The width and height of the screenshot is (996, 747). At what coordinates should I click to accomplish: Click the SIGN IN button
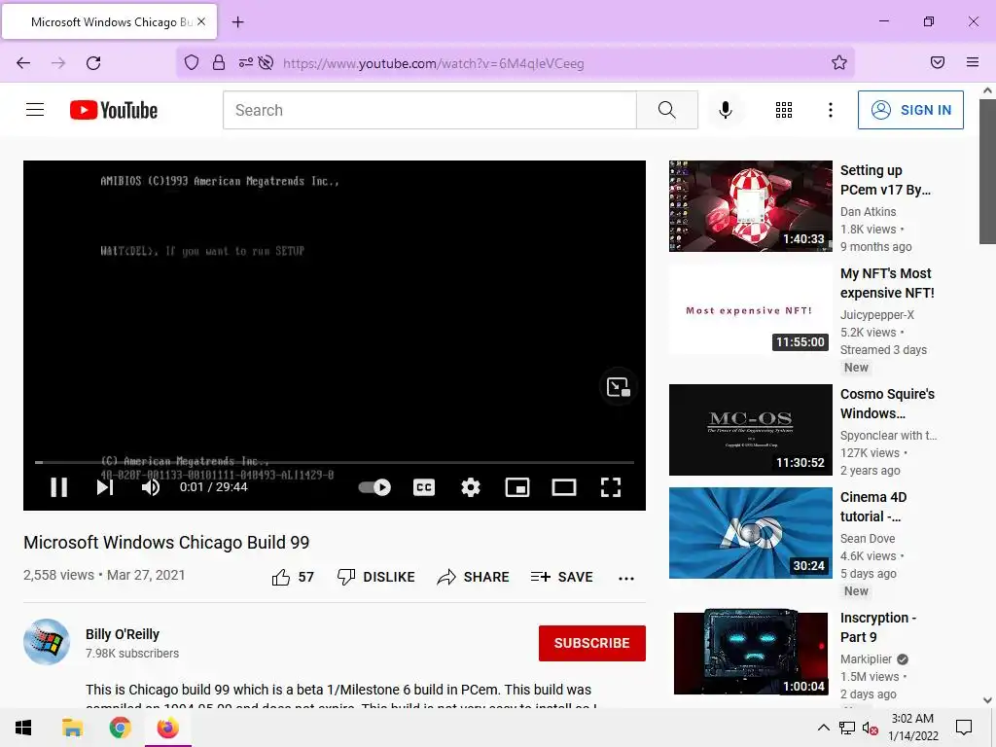910,110
